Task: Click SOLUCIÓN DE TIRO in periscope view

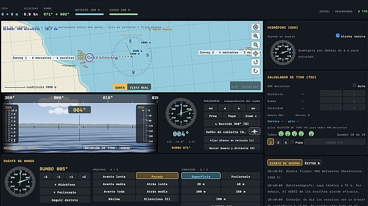Action: [x=100, y=148]
